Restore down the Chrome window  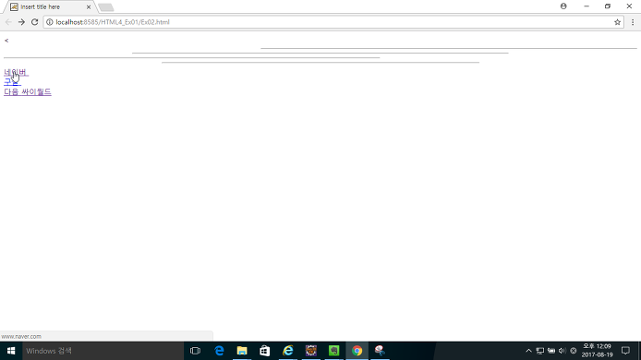tap(608, 6)
